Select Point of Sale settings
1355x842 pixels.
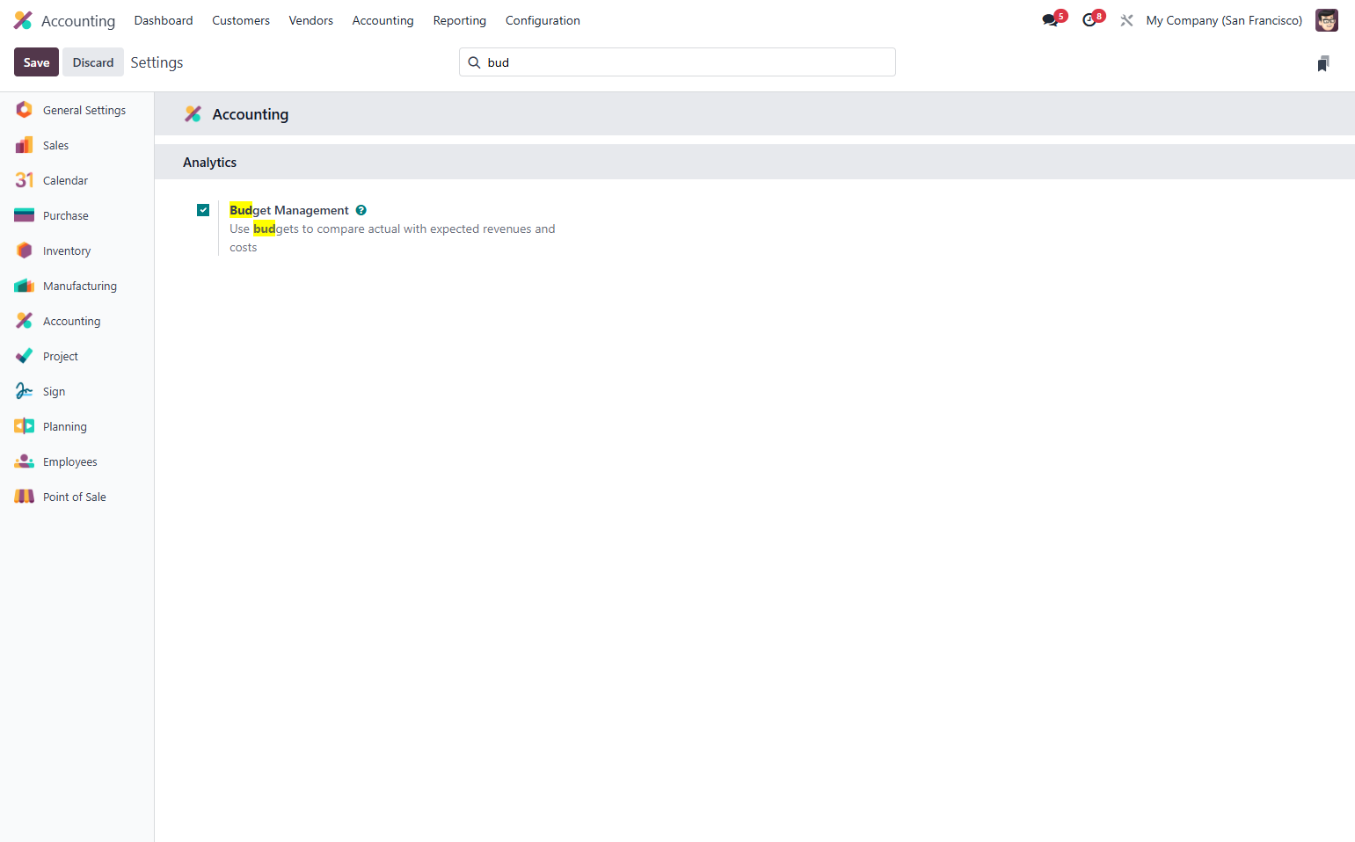click(76, 497)
